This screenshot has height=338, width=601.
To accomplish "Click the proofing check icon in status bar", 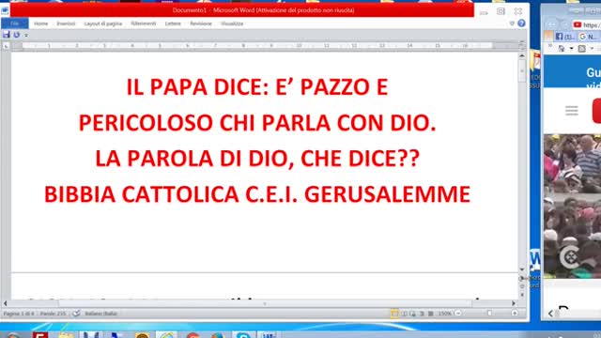I will [x=76, y=314].
